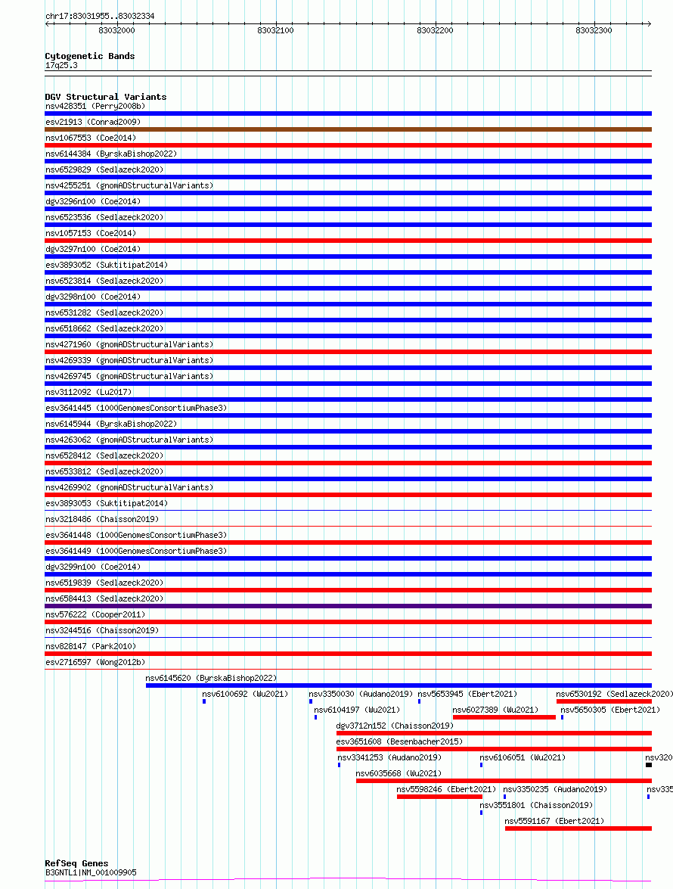Viewport: 673px width, 889px height.
Task: Click nsv6518662 (Sedlazeck2020) label
Action: (x=104, y=328)
